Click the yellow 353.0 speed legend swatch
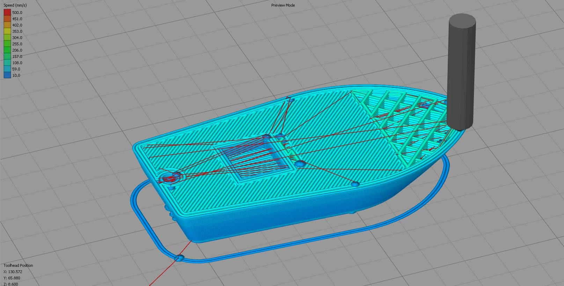This screenshot has width=564, height=286. (x=7, y=31)
